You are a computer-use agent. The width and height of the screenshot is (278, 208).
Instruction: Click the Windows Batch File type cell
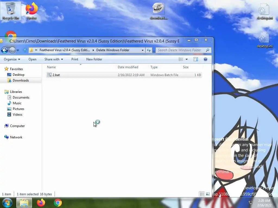point(164,75)
